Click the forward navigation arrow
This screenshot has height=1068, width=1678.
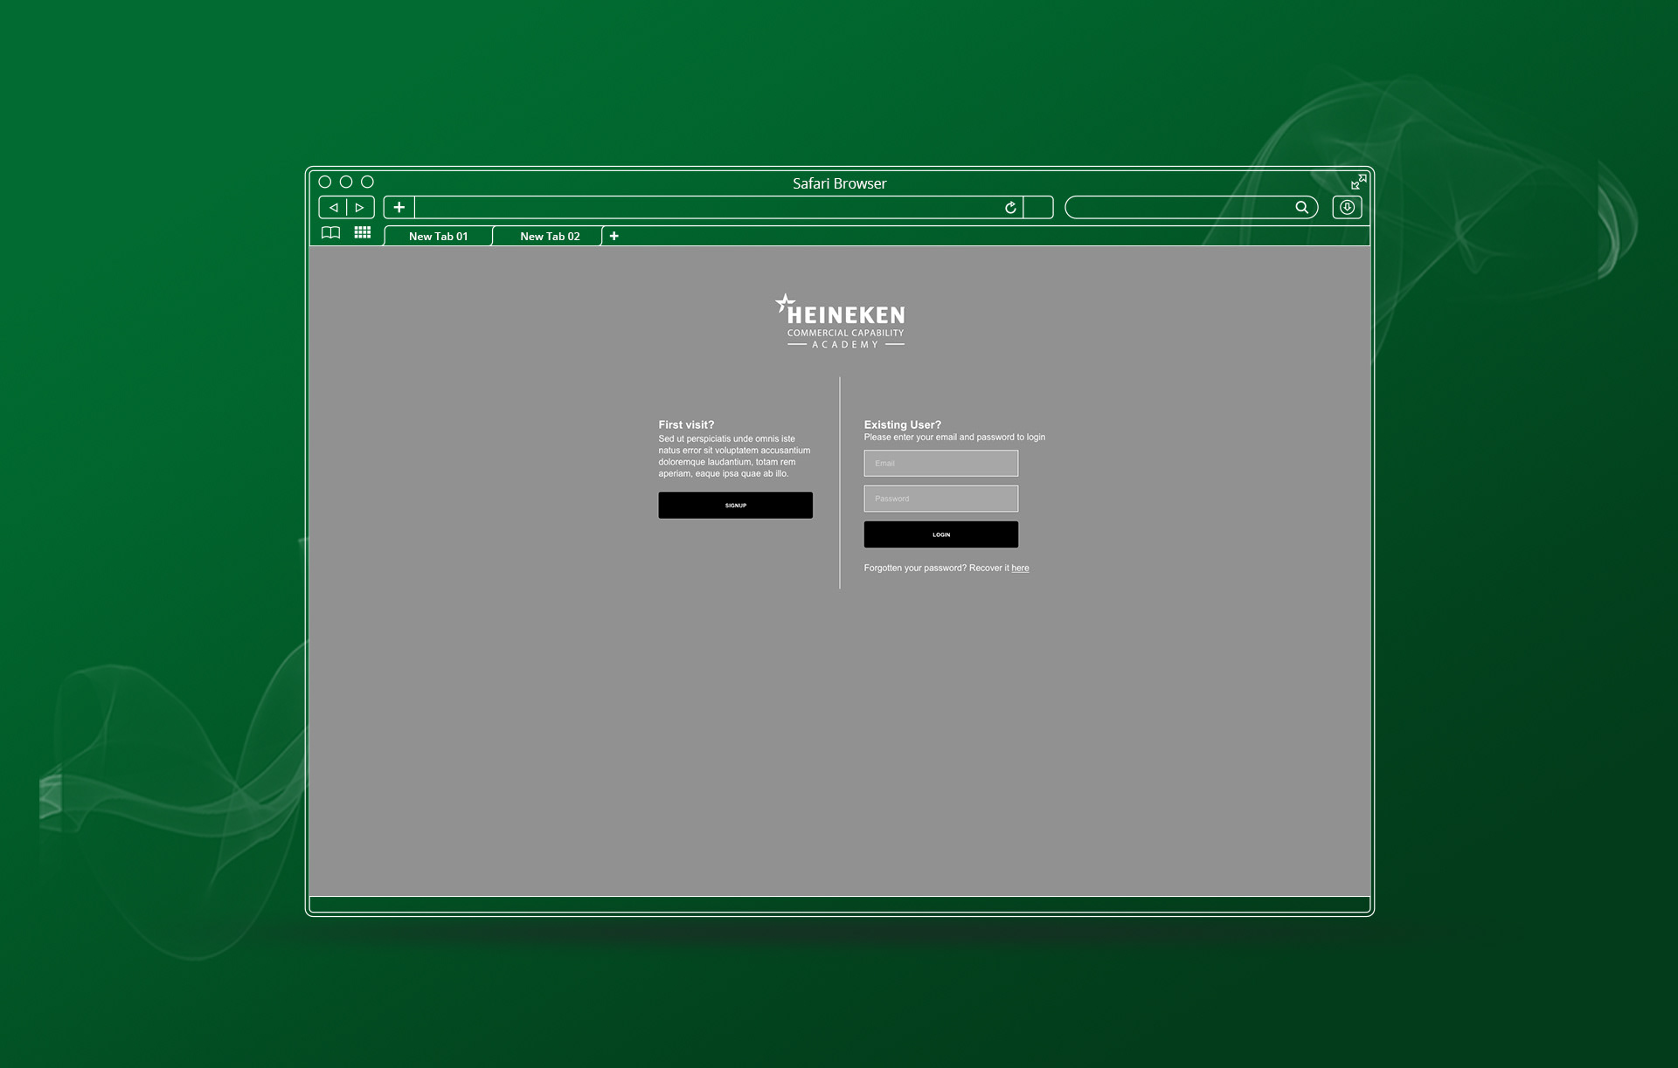(359, 208)
